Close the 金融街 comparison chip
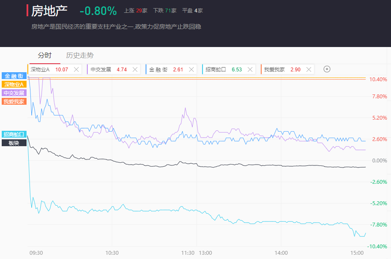 click(191, 70)
